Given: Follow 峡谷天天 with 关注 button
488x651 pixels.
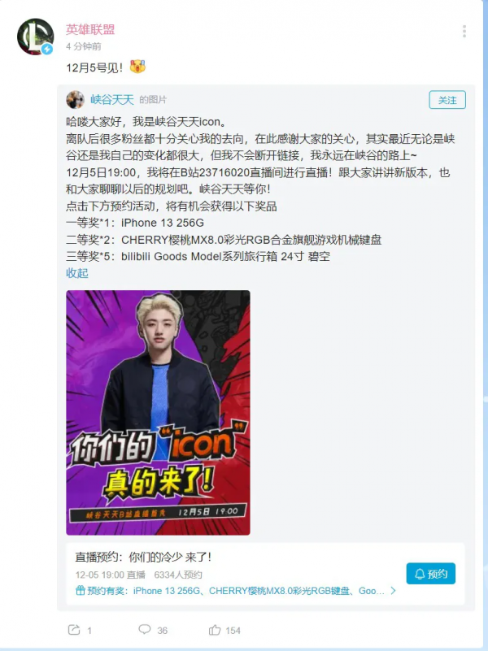Looking at the screenshot, I should pyautogui.click(x=447, y=100).
